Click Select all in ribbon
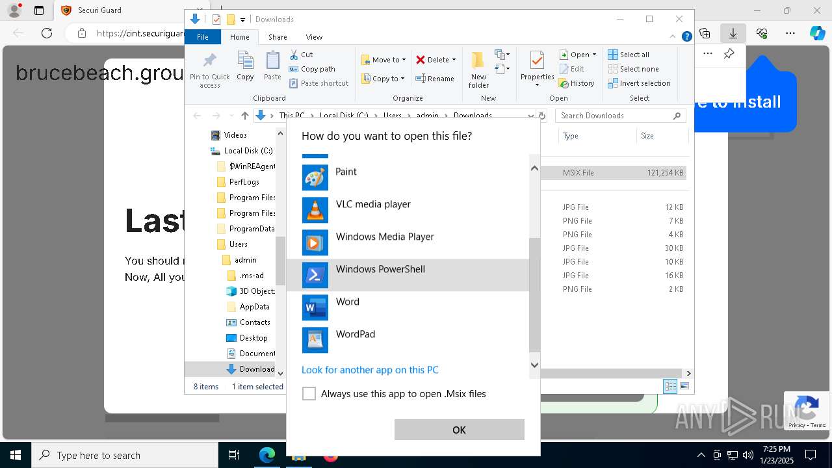 coord(629,55)
